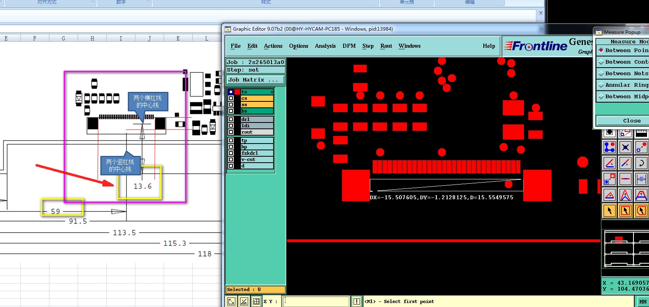The width and height of the screenshot is (649, 307).
Task: Select Between Nets measure mode
Action: point(623,74)
